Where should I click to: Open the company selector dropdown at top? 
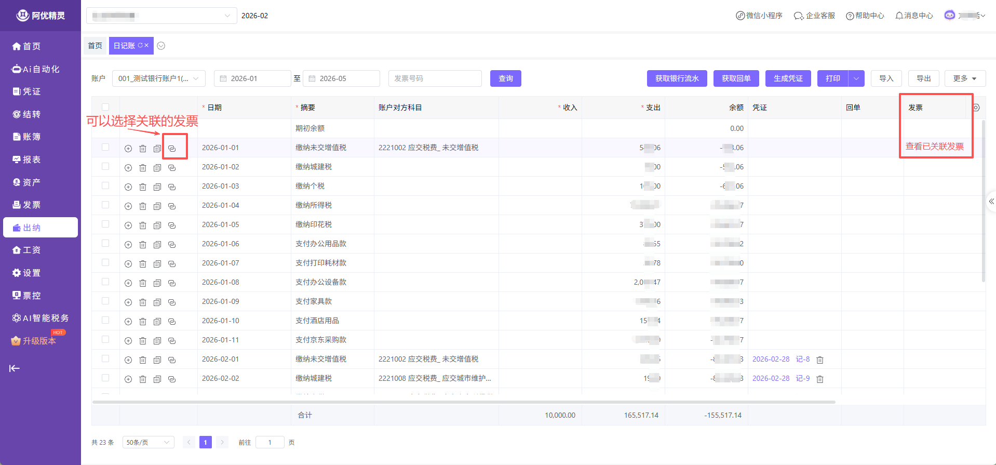pyautogui.click(x=161, y=16)
